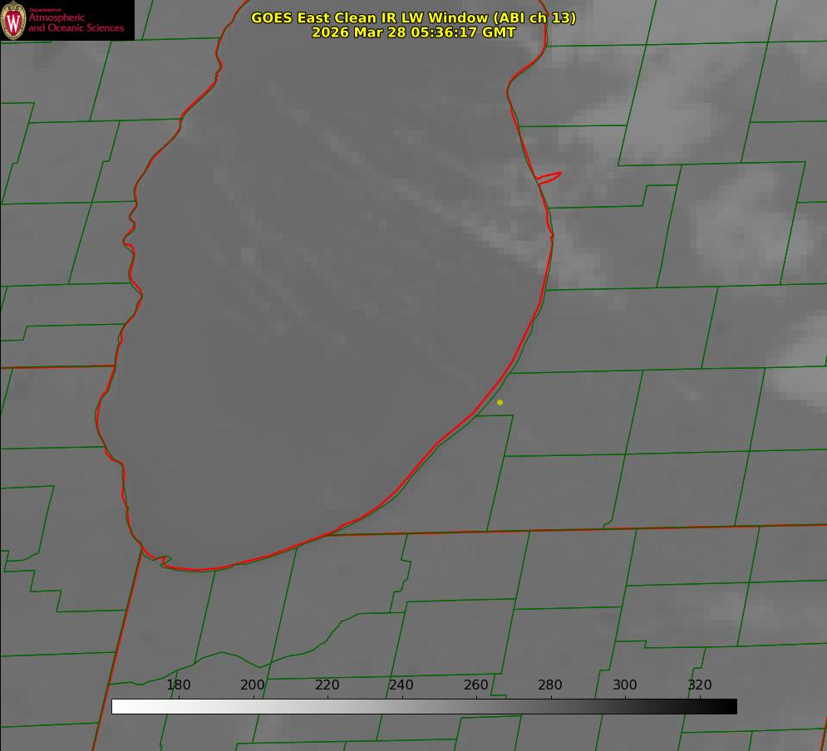Click the 240 label on the colorbar
The height and width of the screenshot is (751, 827).
coord(401,685)
